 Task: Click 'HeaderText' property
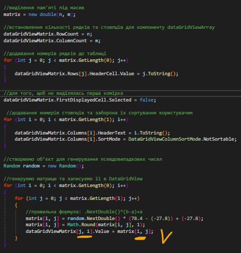tap(112, 133)
